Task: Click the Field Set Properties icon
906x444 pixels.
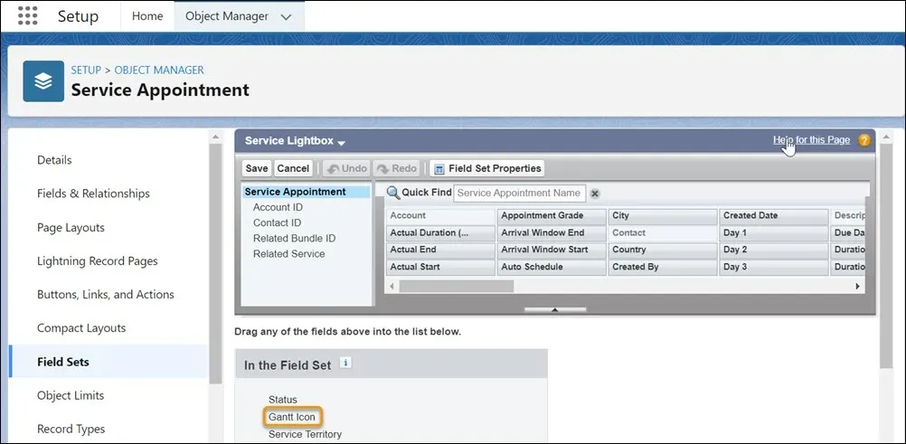Action: [x=439, y=169]
